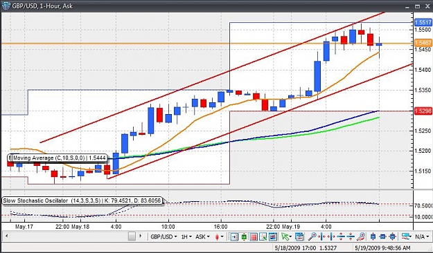
Task: Open the chart properties window icon
Action: (299, 236)
